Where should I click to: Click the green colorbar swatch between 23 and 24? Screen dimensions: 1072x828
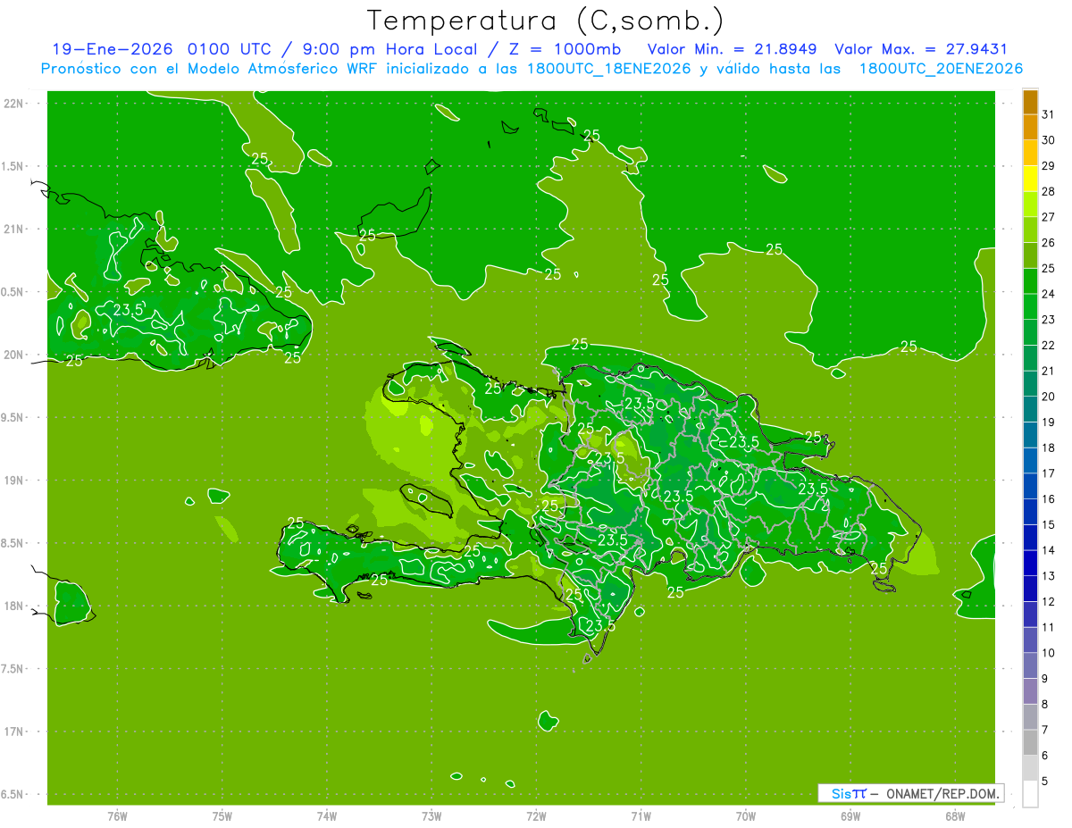pos(1030,306)
